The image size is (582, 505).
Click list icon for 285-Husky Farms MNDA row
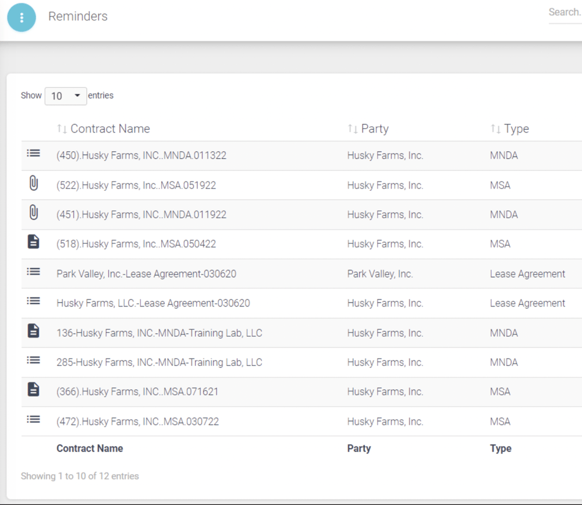[x=33, y=360]
